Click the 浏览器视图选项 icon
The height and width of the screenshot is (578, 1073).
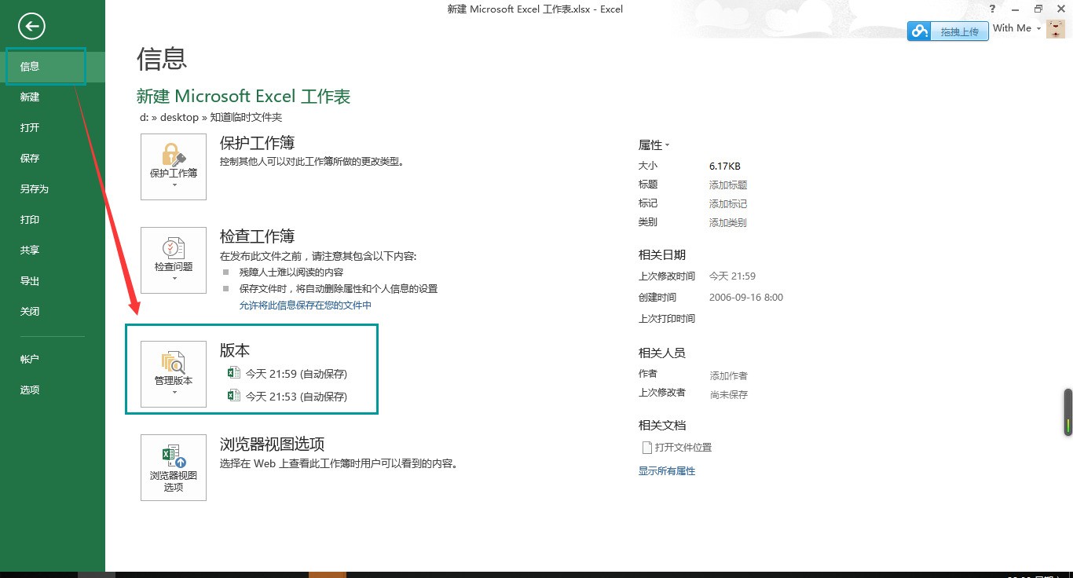(x=173, y=468)
